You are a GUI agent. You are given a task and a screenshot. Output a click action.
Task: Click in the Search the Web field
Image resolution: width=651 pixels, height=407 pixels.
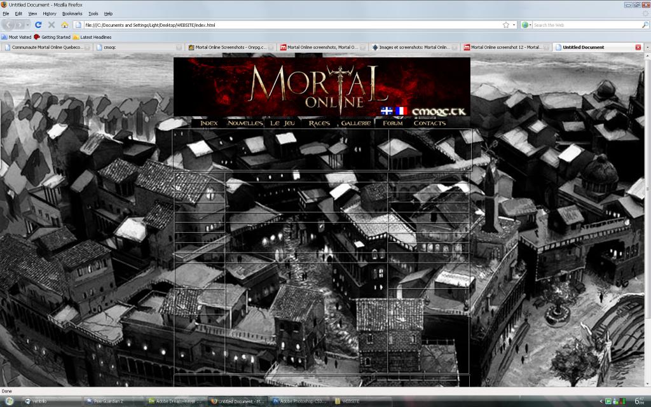587,25
